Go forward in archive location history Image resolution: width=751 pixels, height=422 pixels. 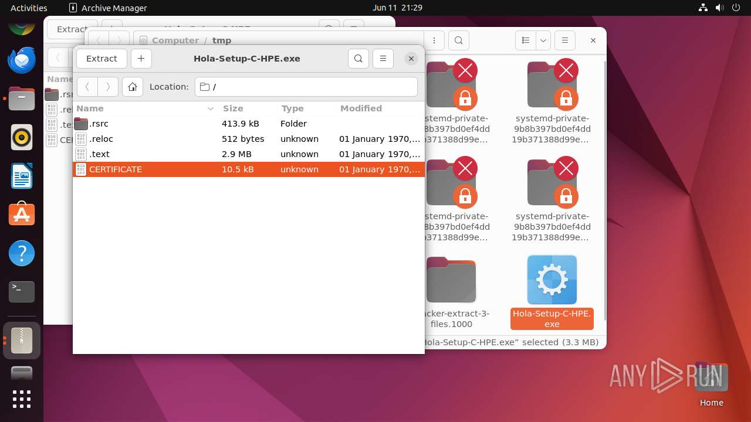tap(108, 87)
